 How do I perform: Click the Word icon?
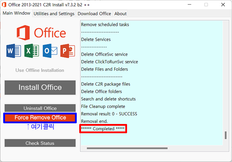tap(14, 51)
